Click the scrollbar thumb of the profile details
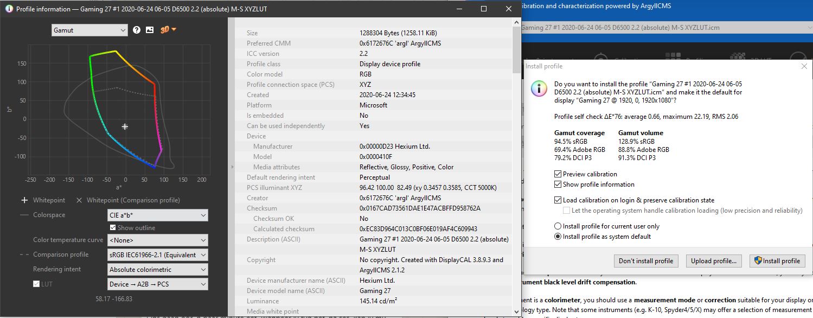The height and width of the screenshot is (318, 813). click(x=516, y=50)
